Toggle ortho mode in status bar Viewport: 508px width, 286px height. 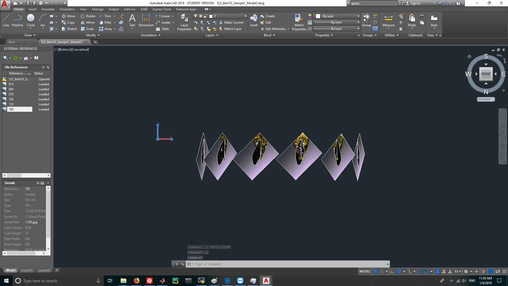tap(393, 271)
